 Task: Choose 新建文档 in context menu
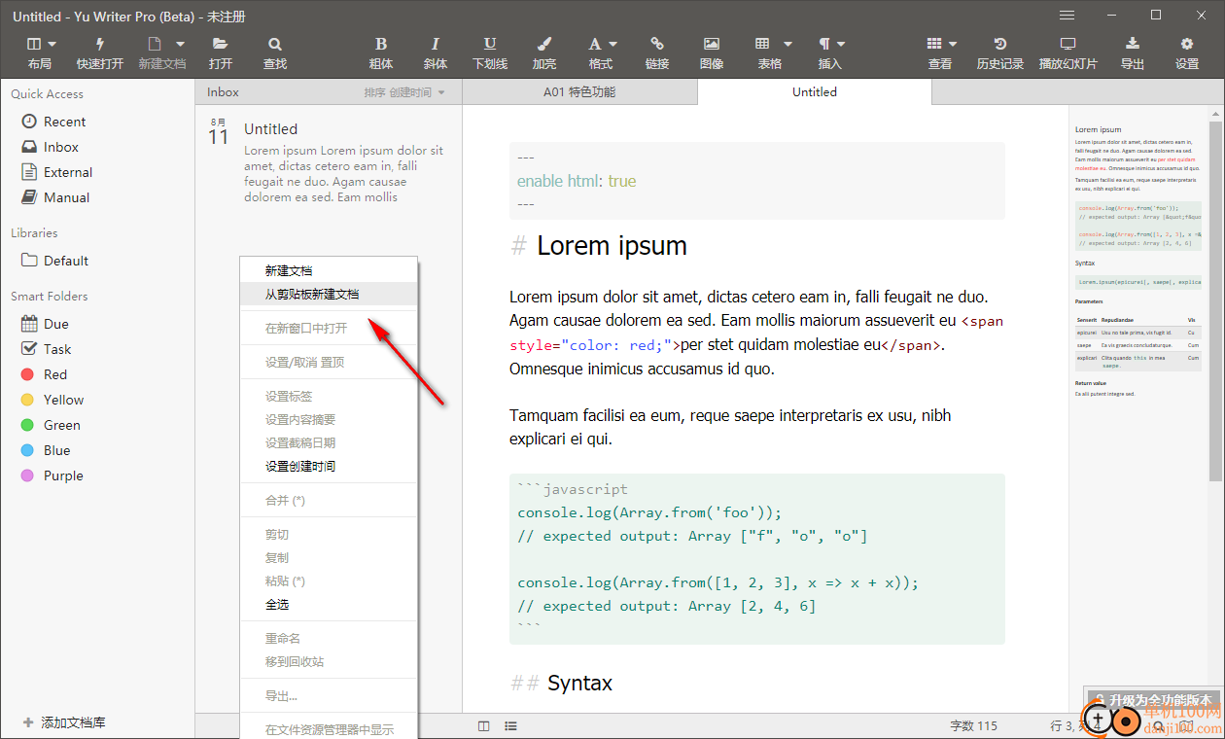tap(329, 271)
